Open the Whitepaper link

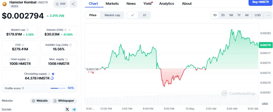[64, 101]
